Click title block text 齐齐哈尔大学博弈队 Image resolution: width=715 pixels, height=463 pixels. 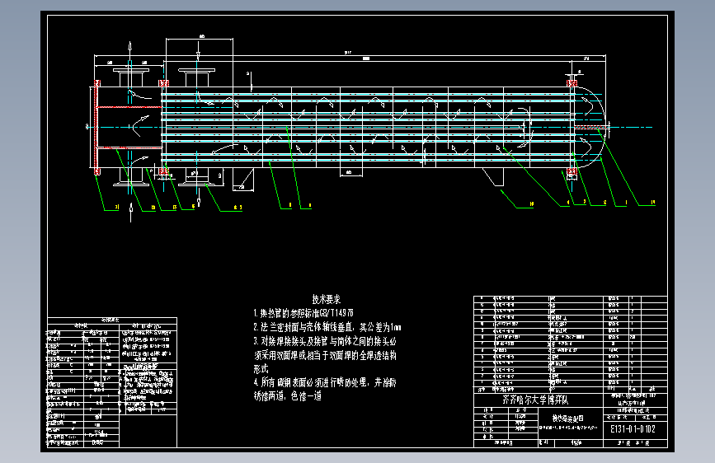535,400
